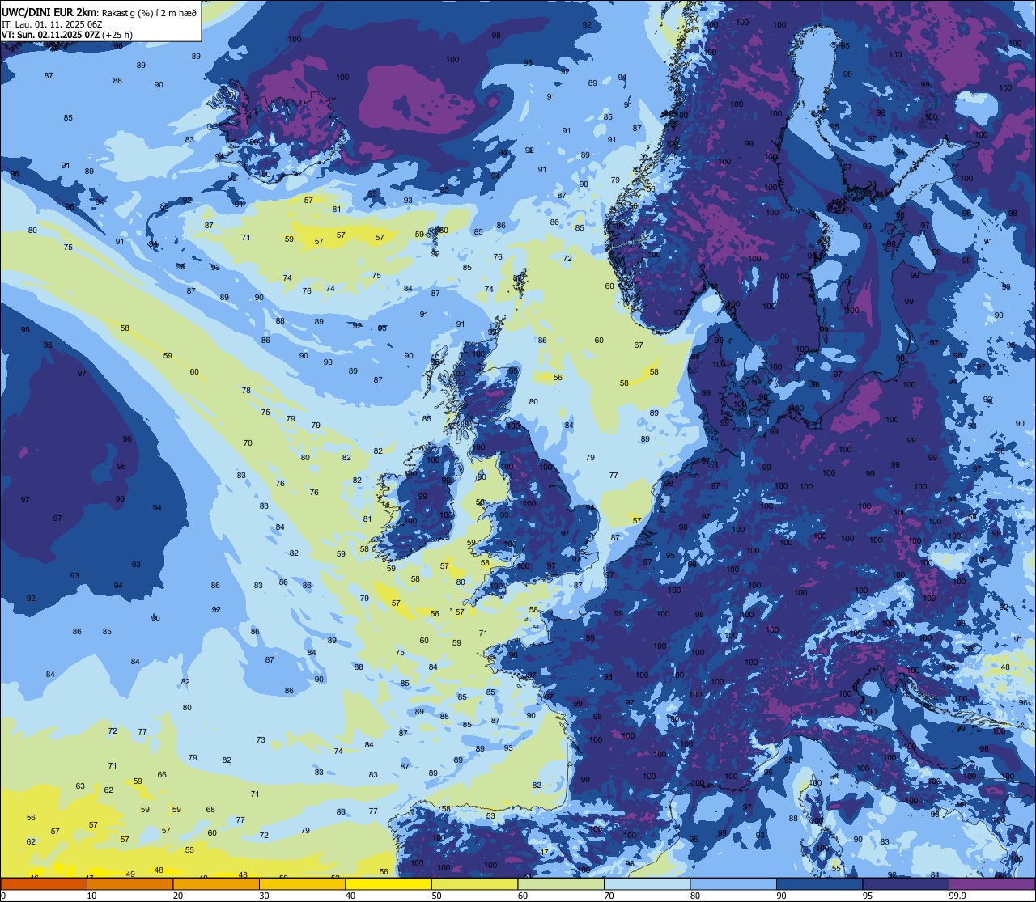Click the '67' humidity value on map
This screenshot has width=1036, height=902.
639,345
